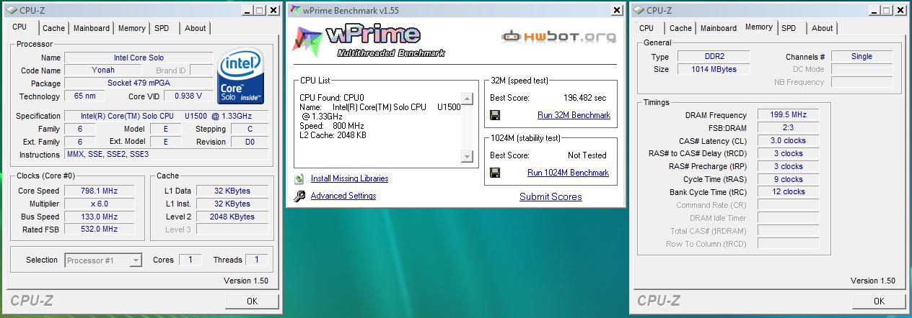Click the Level 2 cache value 2048 KBytes
912x318 pixels.
click(232, 217)
